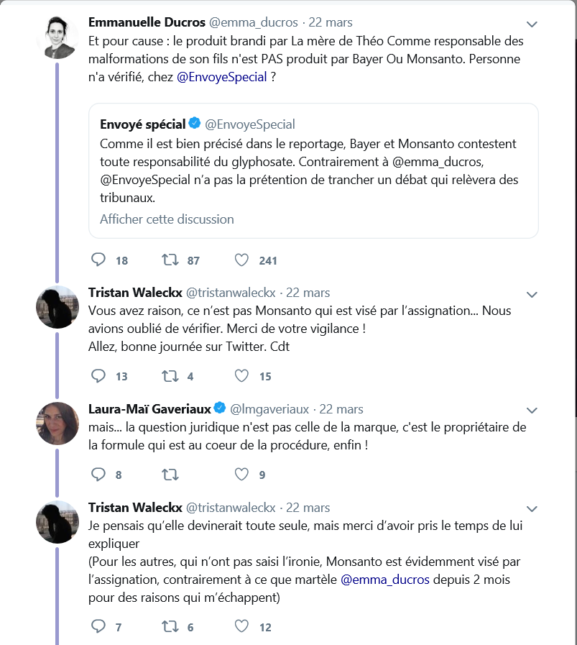Open more-options chevron on Tristan Waleckx's last tweet
This screenshot has height=645, width=577.
532,510
